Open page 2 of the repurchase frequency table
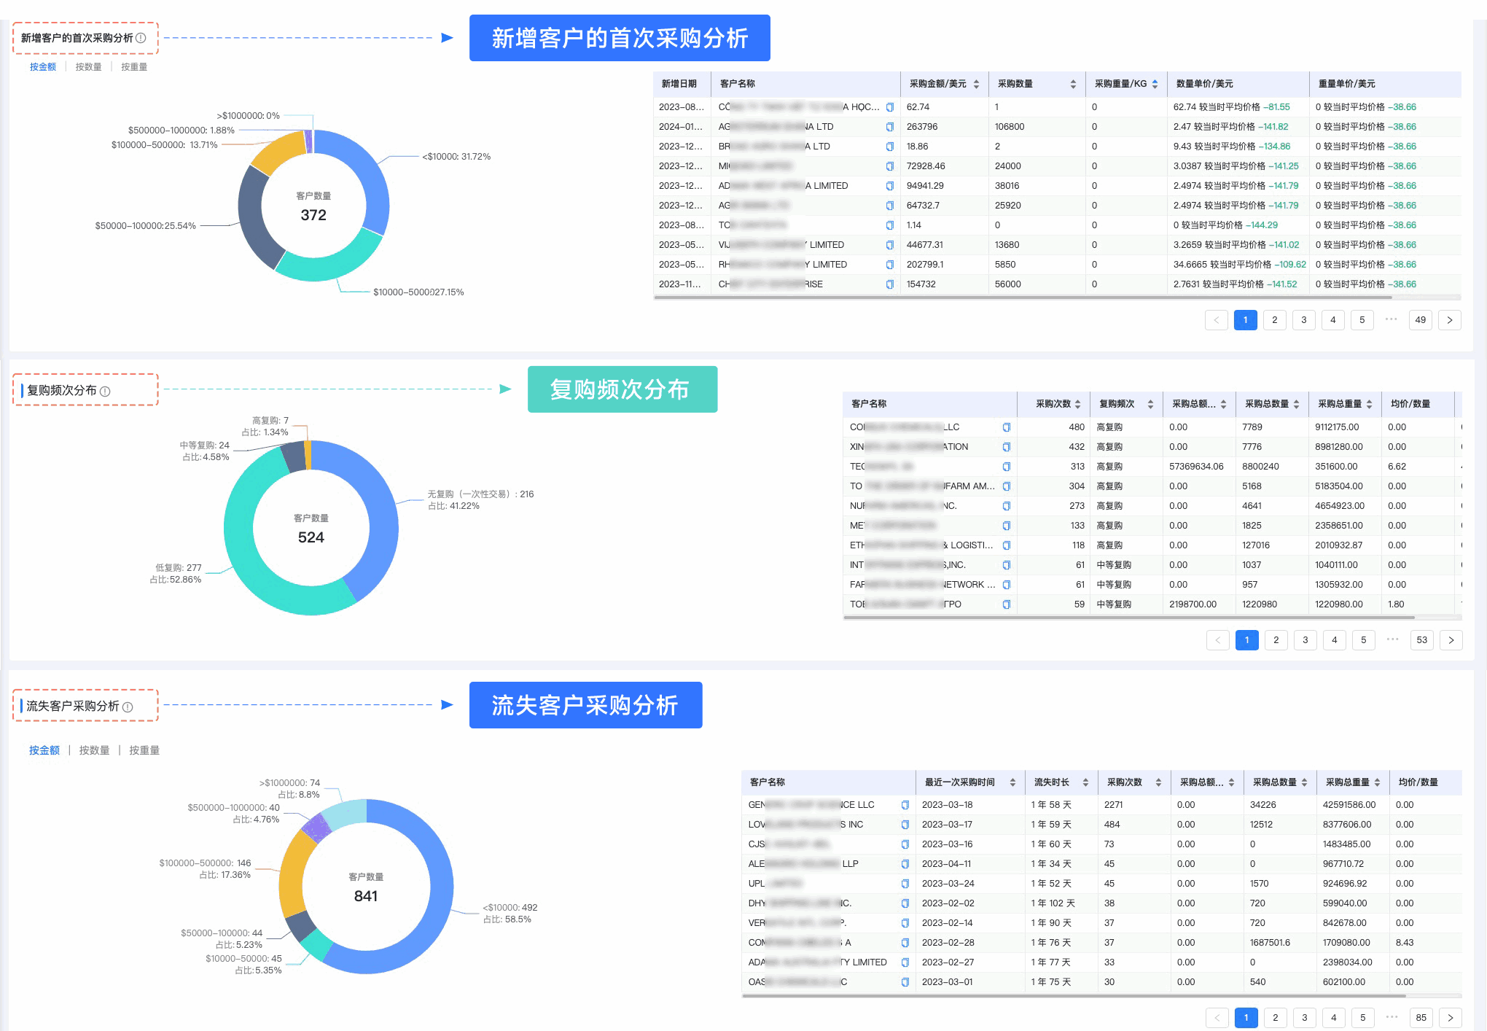Viewport: 1487px width, 1031px height. tap(1276, 640)
